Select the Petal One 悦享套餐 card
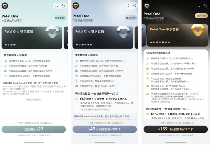210x146 pixels. tap(103, 37)
